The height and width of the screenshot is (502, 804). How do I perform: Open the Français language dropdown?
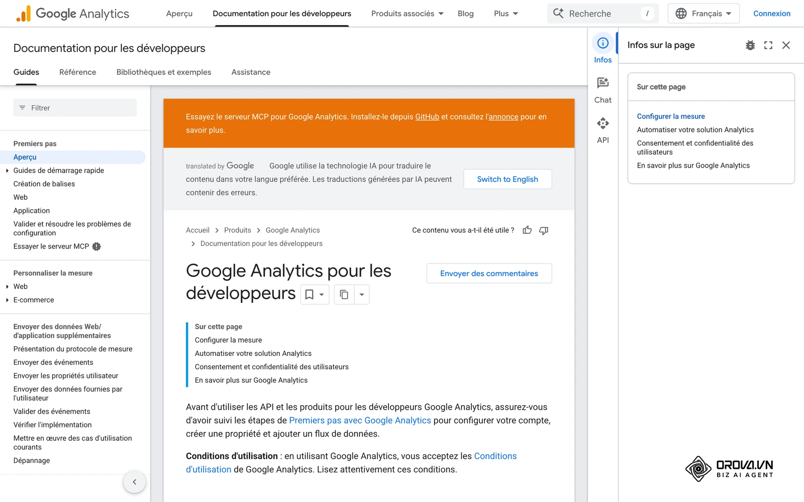coord(703,14)
